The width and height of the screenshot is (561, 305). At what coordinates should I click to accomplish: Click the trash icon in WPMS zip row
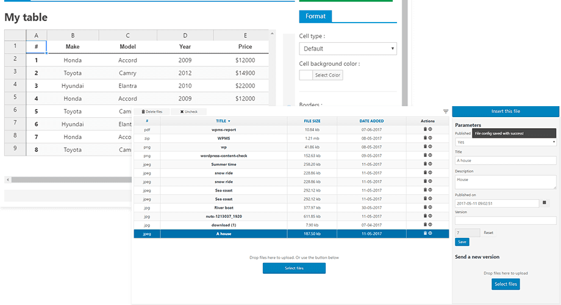click(x=425, y=138)
